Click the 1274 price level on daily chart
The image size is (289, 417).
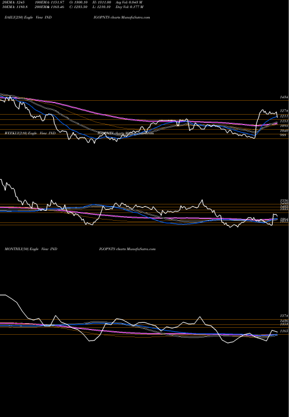point(284,111)
